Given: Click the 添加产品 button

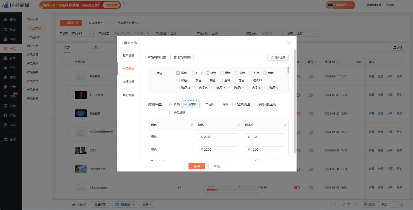Looking at the screenshot, I should (x=71, y=23).
